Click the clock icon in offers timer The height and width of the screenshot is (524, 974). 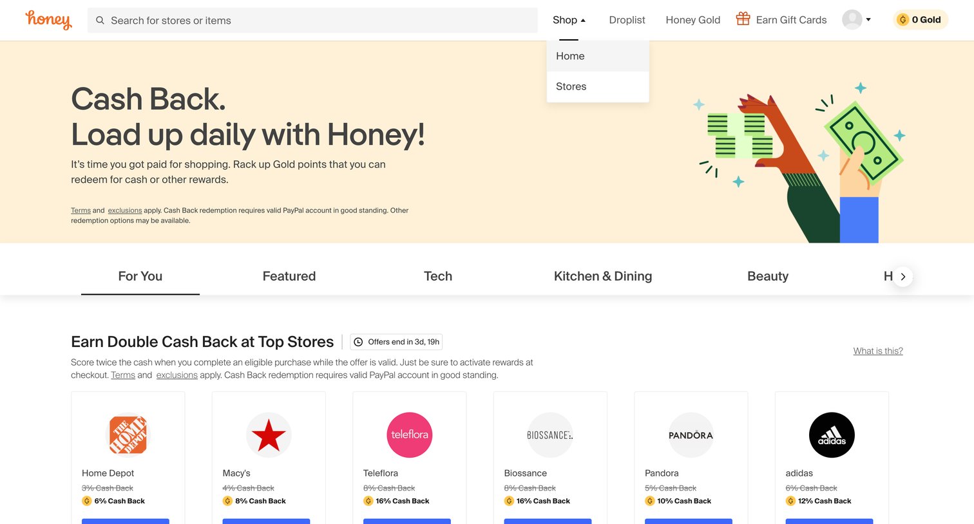358,342
